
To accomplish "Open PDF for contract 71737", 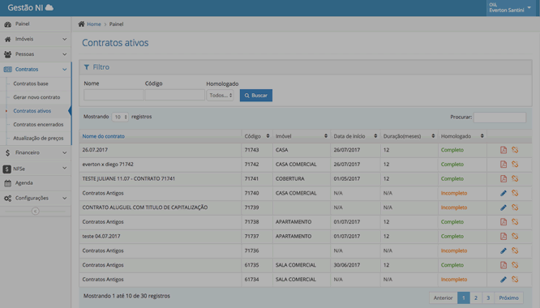I will click(x=504, y=237).
